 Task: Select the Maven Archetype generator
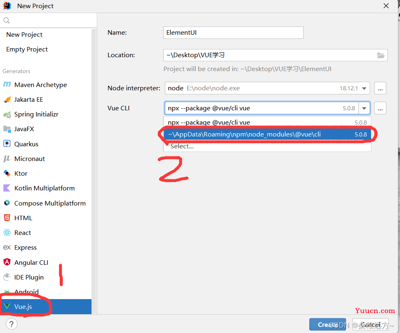click(x=46, y=85)
